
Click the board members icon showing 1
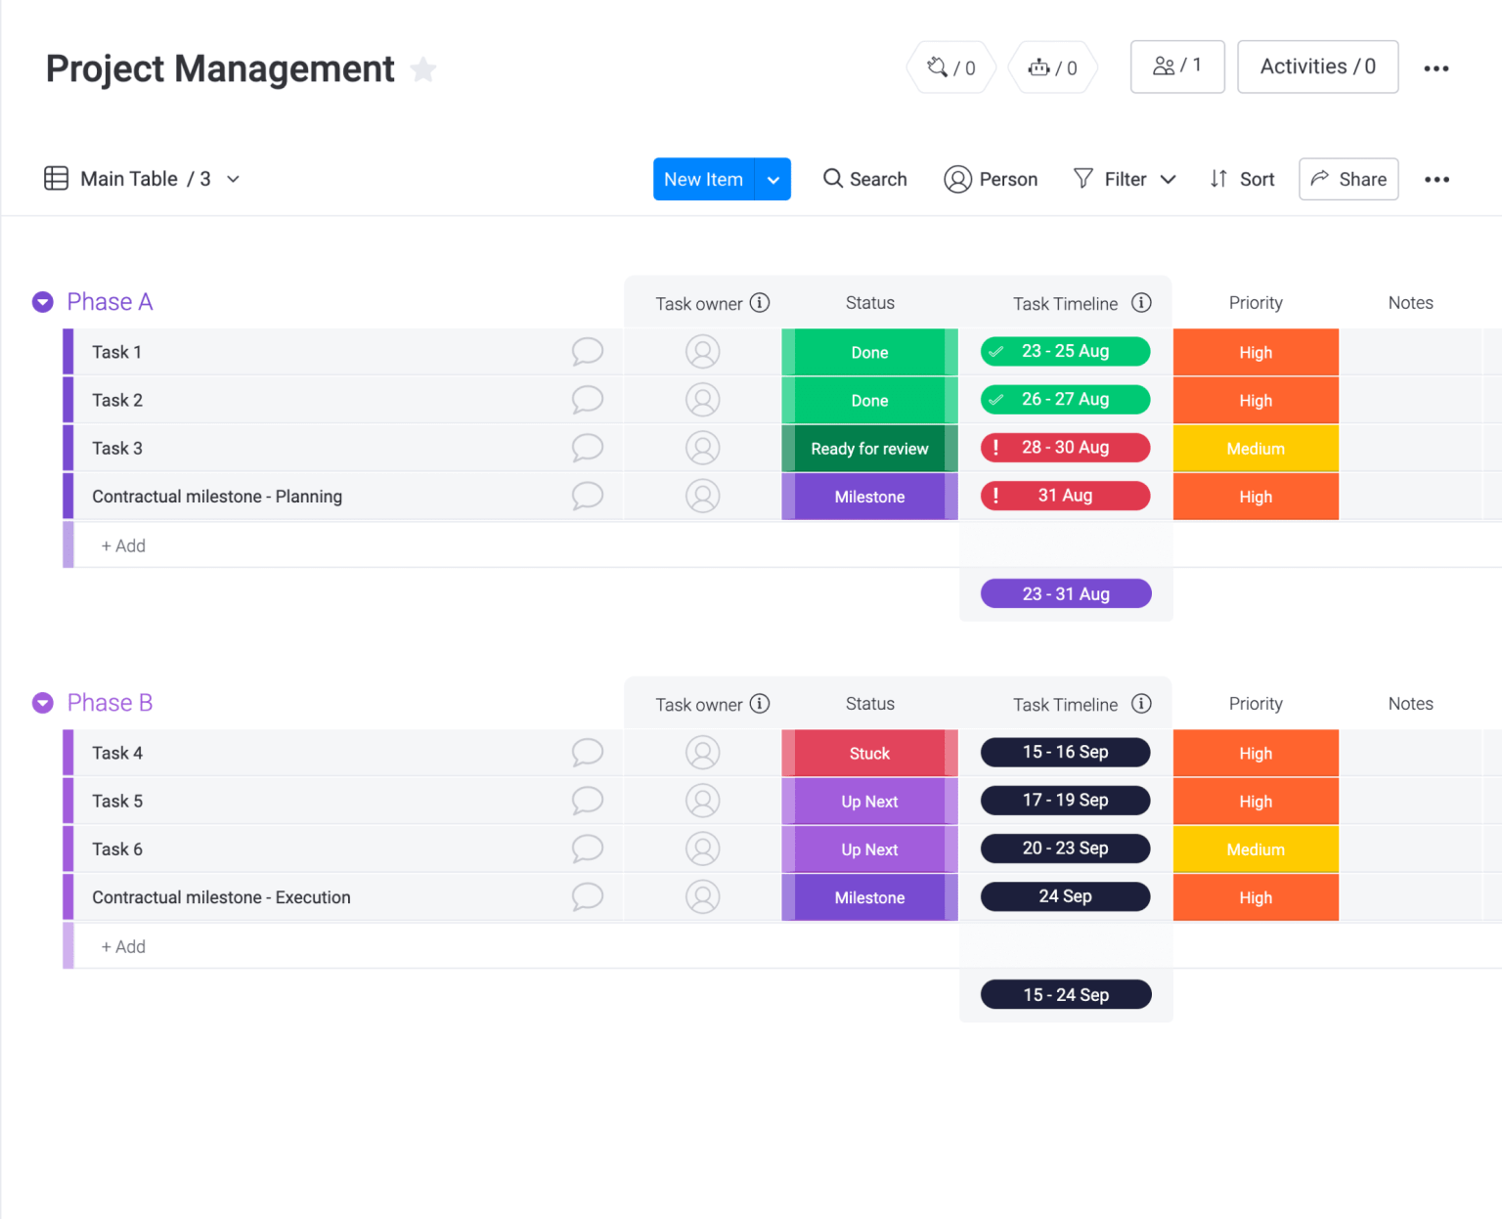[x=1177, y=66]
